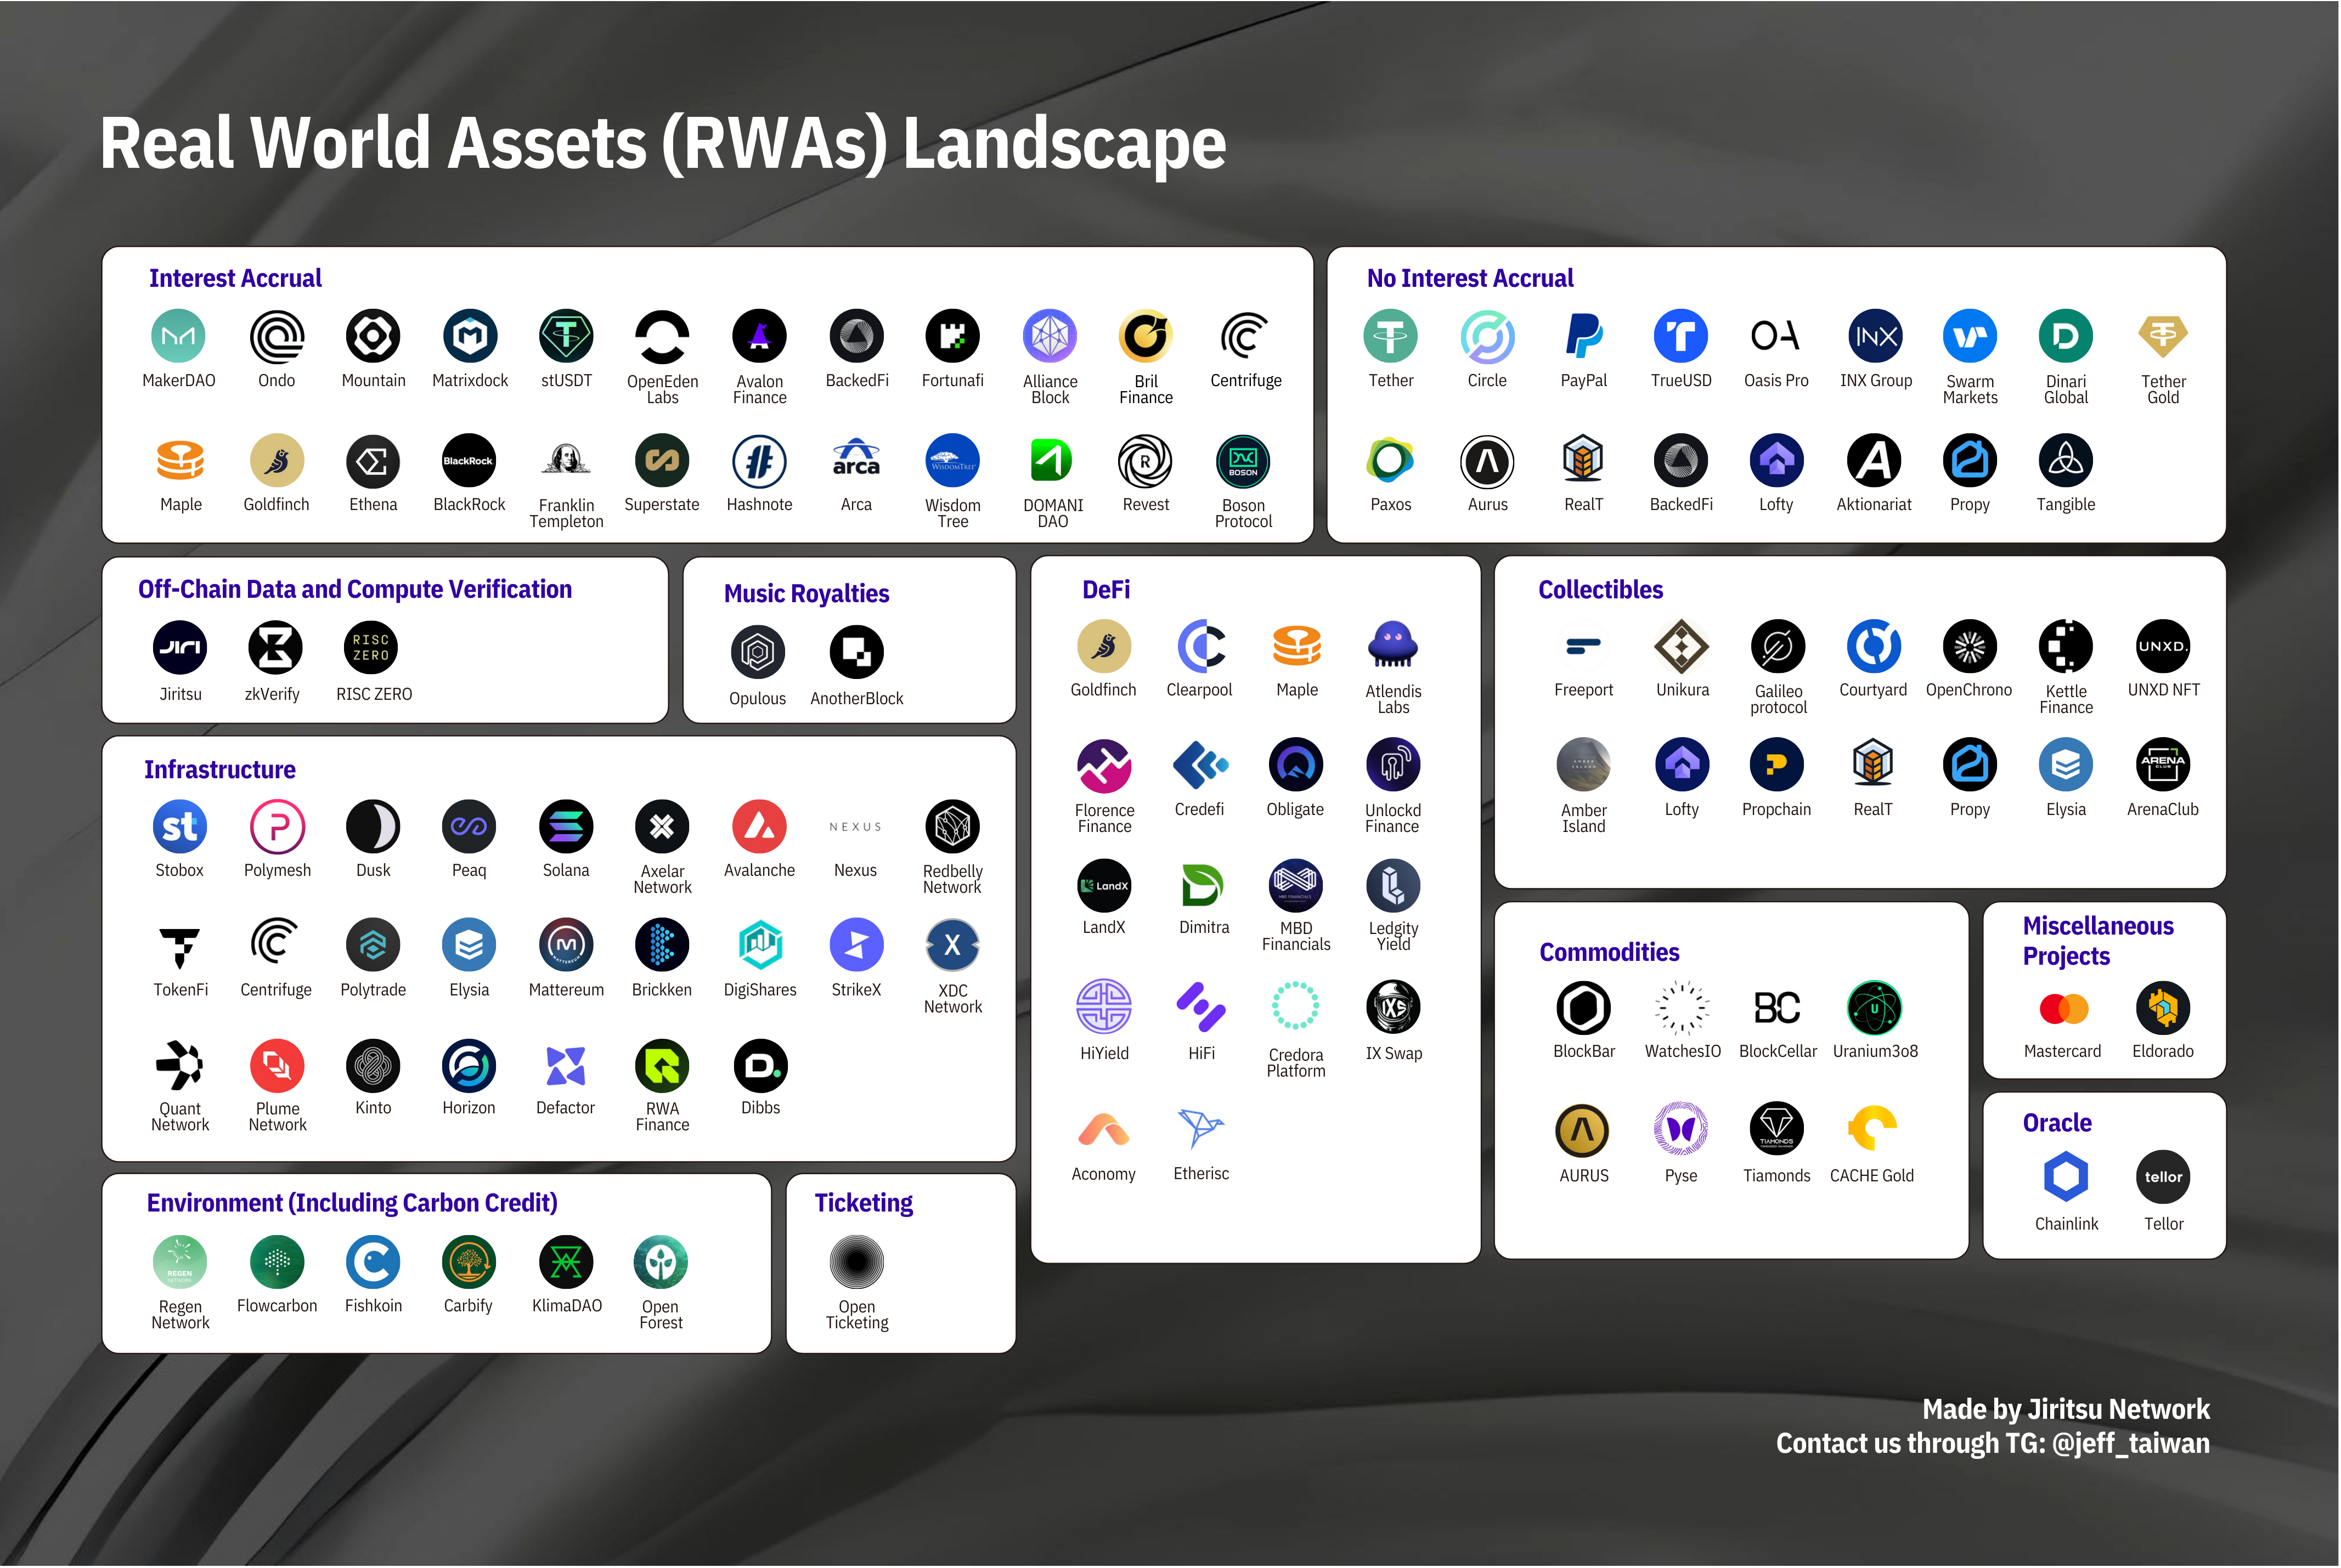2341x1568 pixels.
Task: Click the Courtyard collectibles icon
Action: (1873, 646)
